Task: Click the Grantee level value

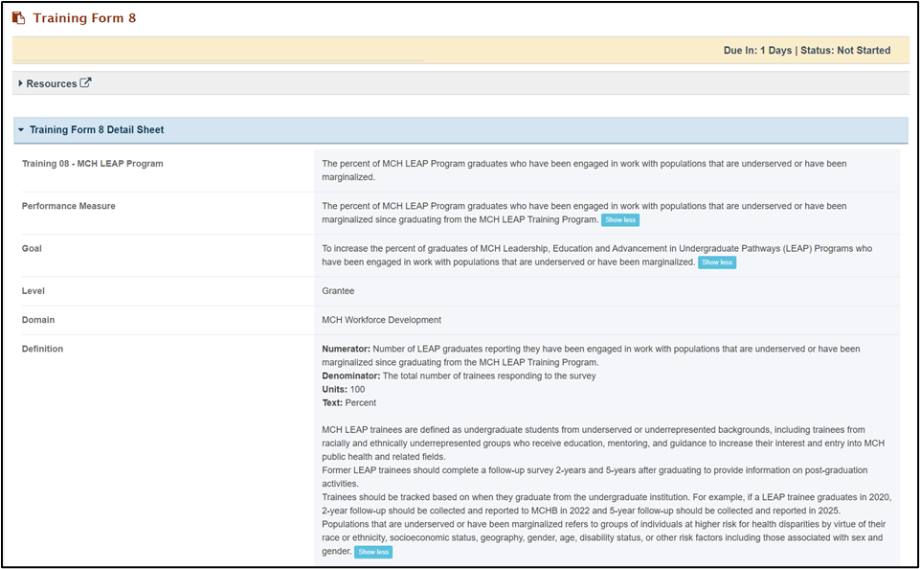Action: 338,290
